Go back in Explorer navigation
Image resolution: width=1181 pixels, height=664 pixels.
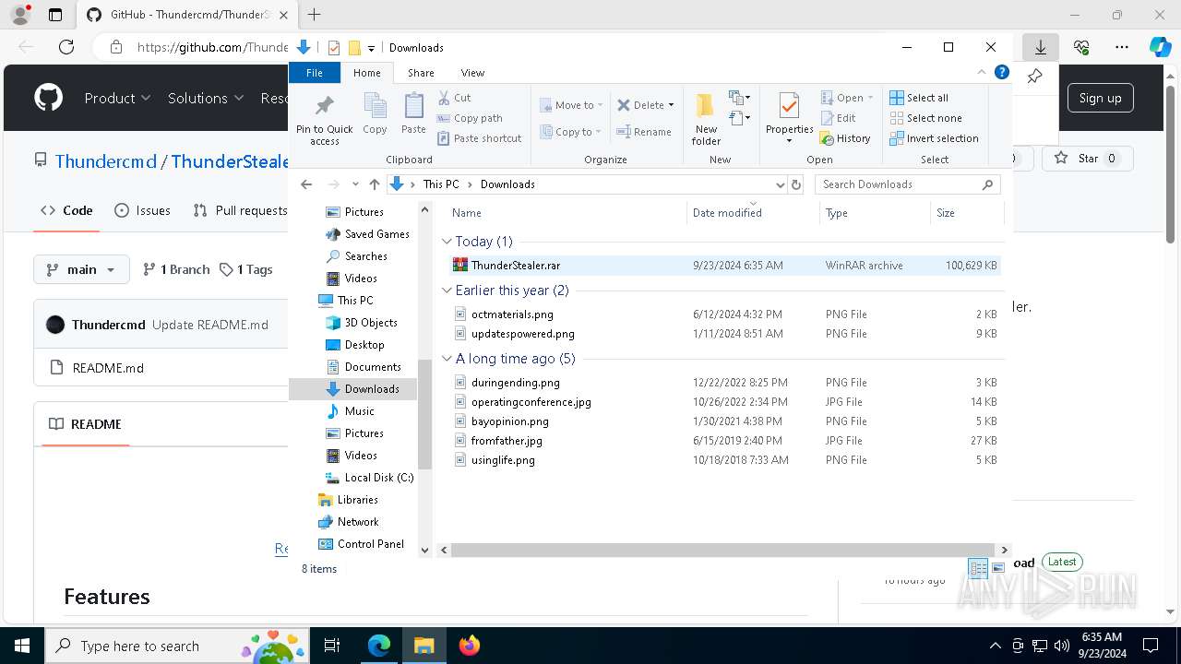(306, 184)
